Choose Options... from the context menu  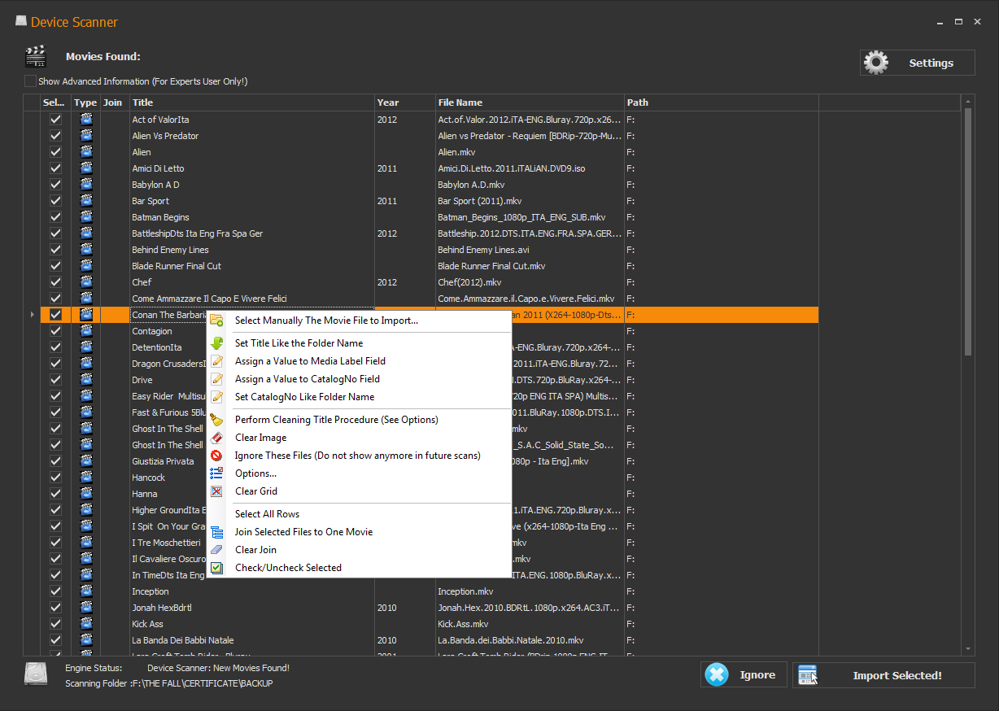pyautogui.click(x=255, y=473)
